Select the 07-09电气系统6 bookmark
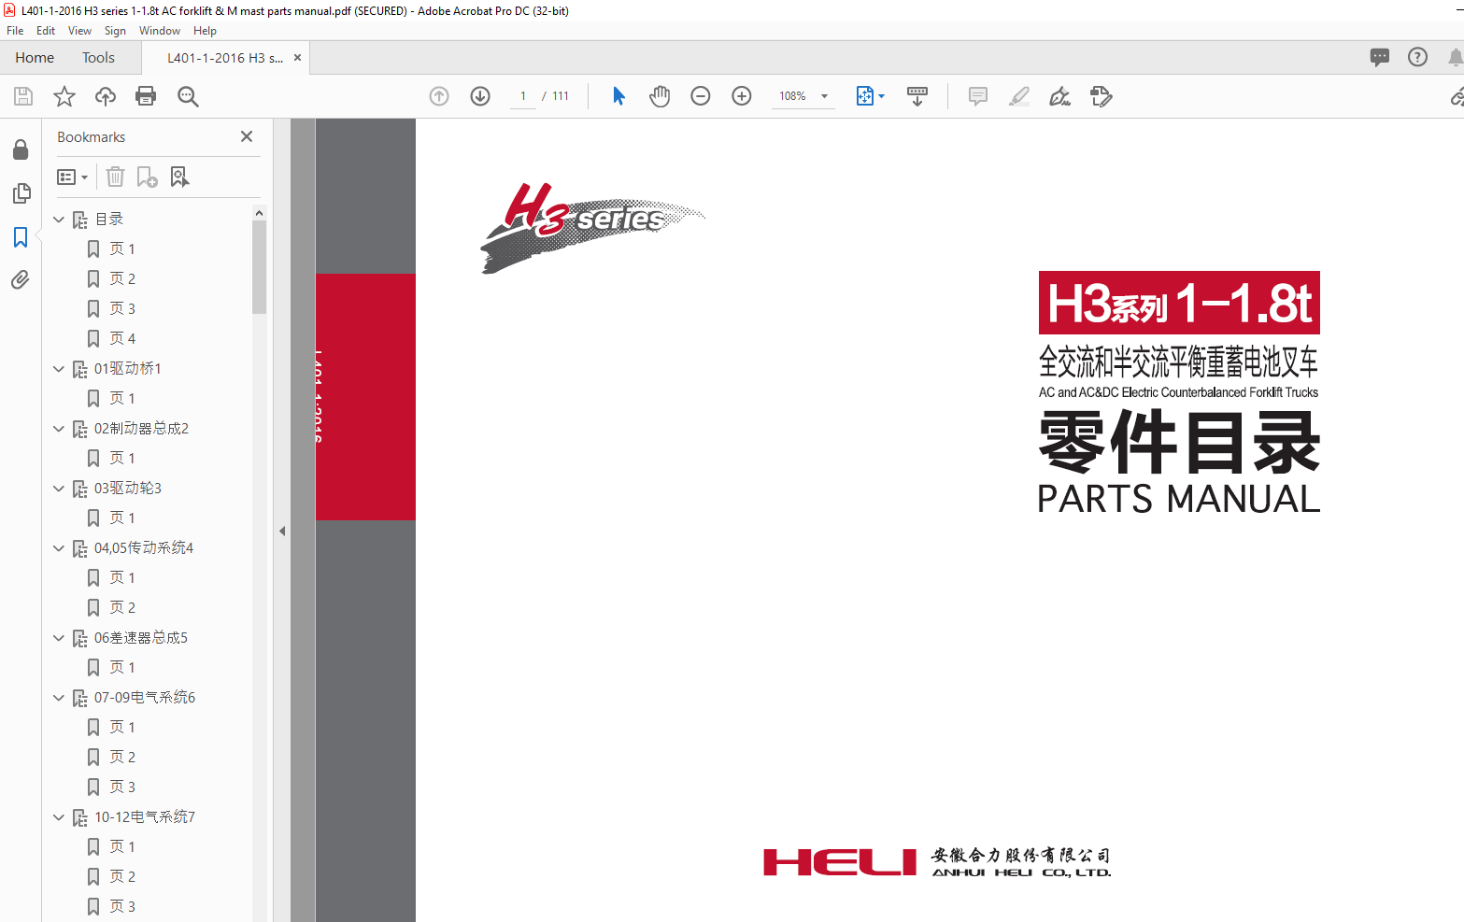Screen dimensions: 1464x922 point(144,698)
